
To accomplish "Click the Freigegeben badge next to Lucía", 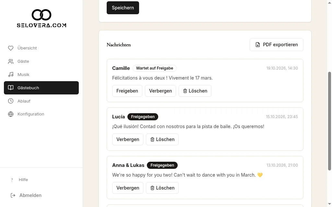I will pos(143,117).
